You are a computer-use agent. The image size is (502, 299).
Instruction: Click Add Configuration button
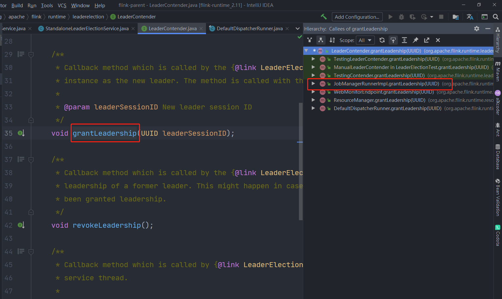tap(357, 17)
